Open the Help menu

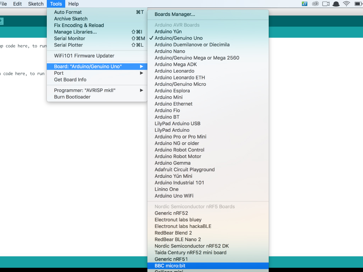(x=73, y=4)
